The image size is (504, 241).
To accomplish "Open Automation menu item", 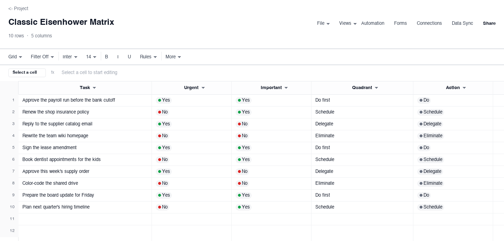I will [x=373, y=23].
